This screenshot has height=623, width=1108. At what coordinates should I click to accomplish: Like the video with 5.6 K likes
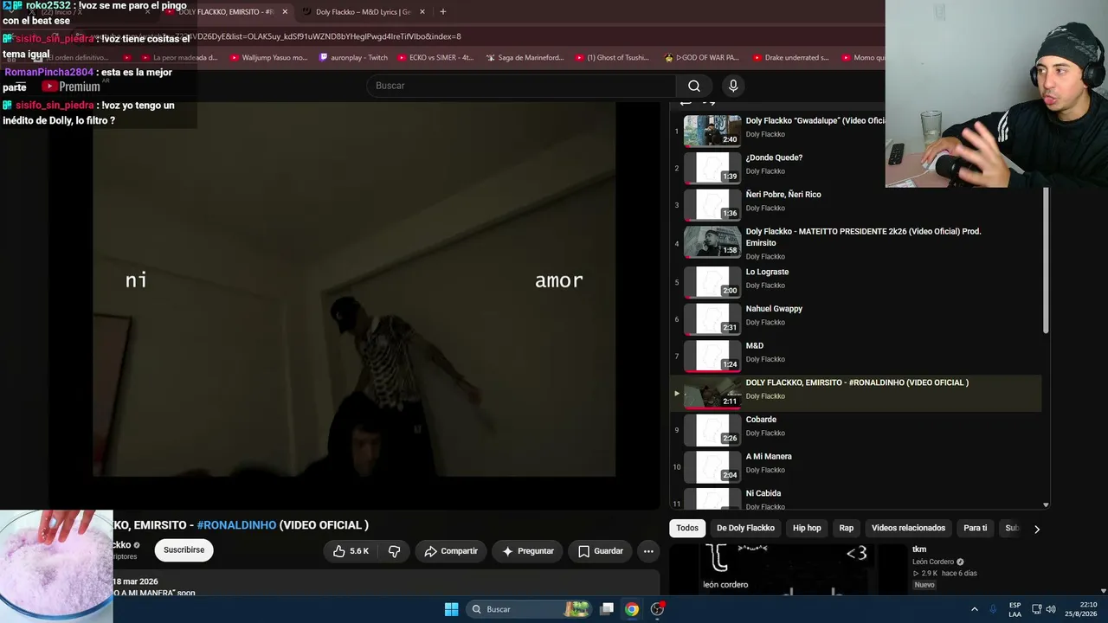pyautogui.click(x=351, y=551)
